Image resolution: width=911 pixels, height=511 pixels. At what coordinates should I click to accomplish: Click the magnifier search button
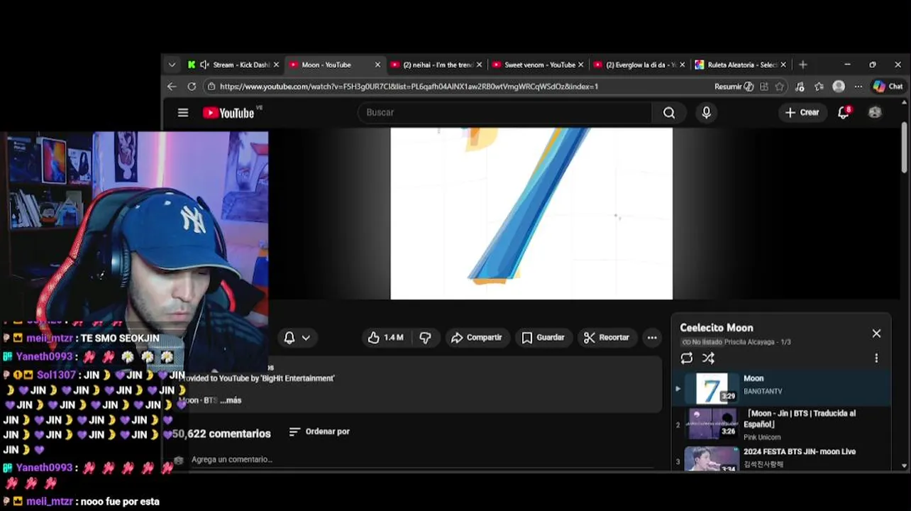[669, 113]
